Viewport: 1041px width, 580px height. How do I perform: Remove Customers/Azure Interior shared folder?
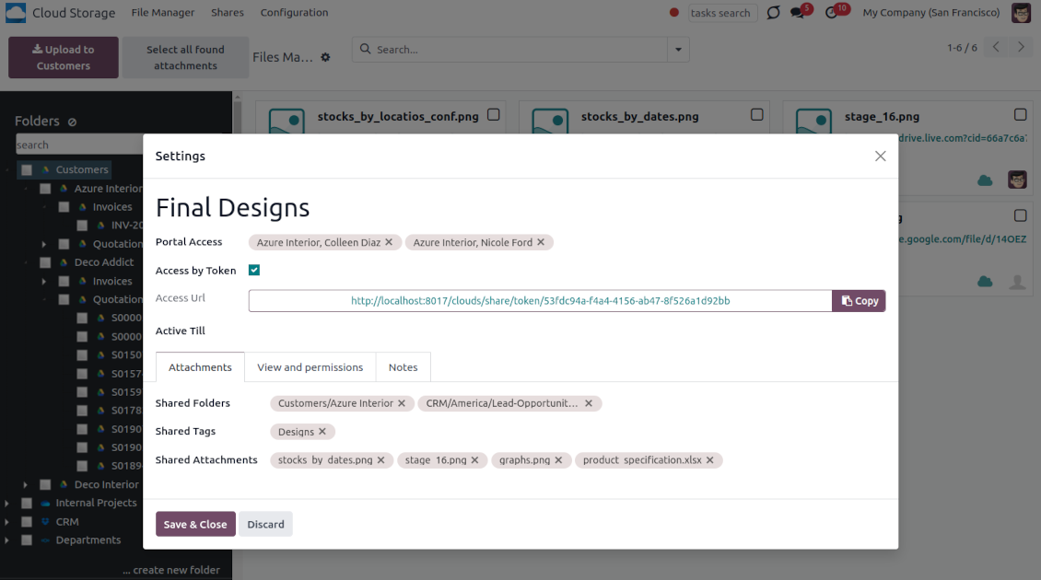tap(402, 403)
